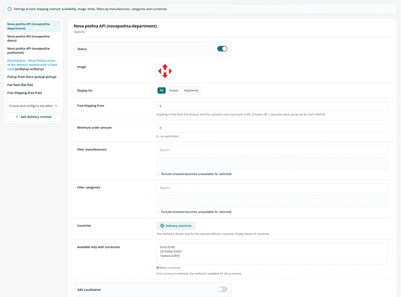Screen dimensions: 401x297
Task: Open Nova poshta API (novaposhta-doors) method
Action: [x=33, y=38]
